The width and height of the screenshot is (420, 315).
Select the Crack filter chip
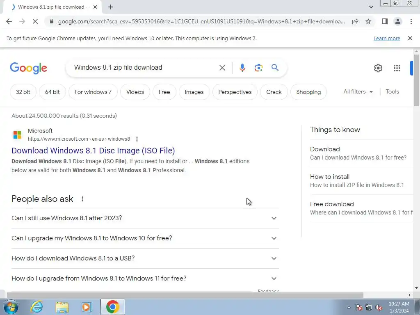click(x=274, y=92)
